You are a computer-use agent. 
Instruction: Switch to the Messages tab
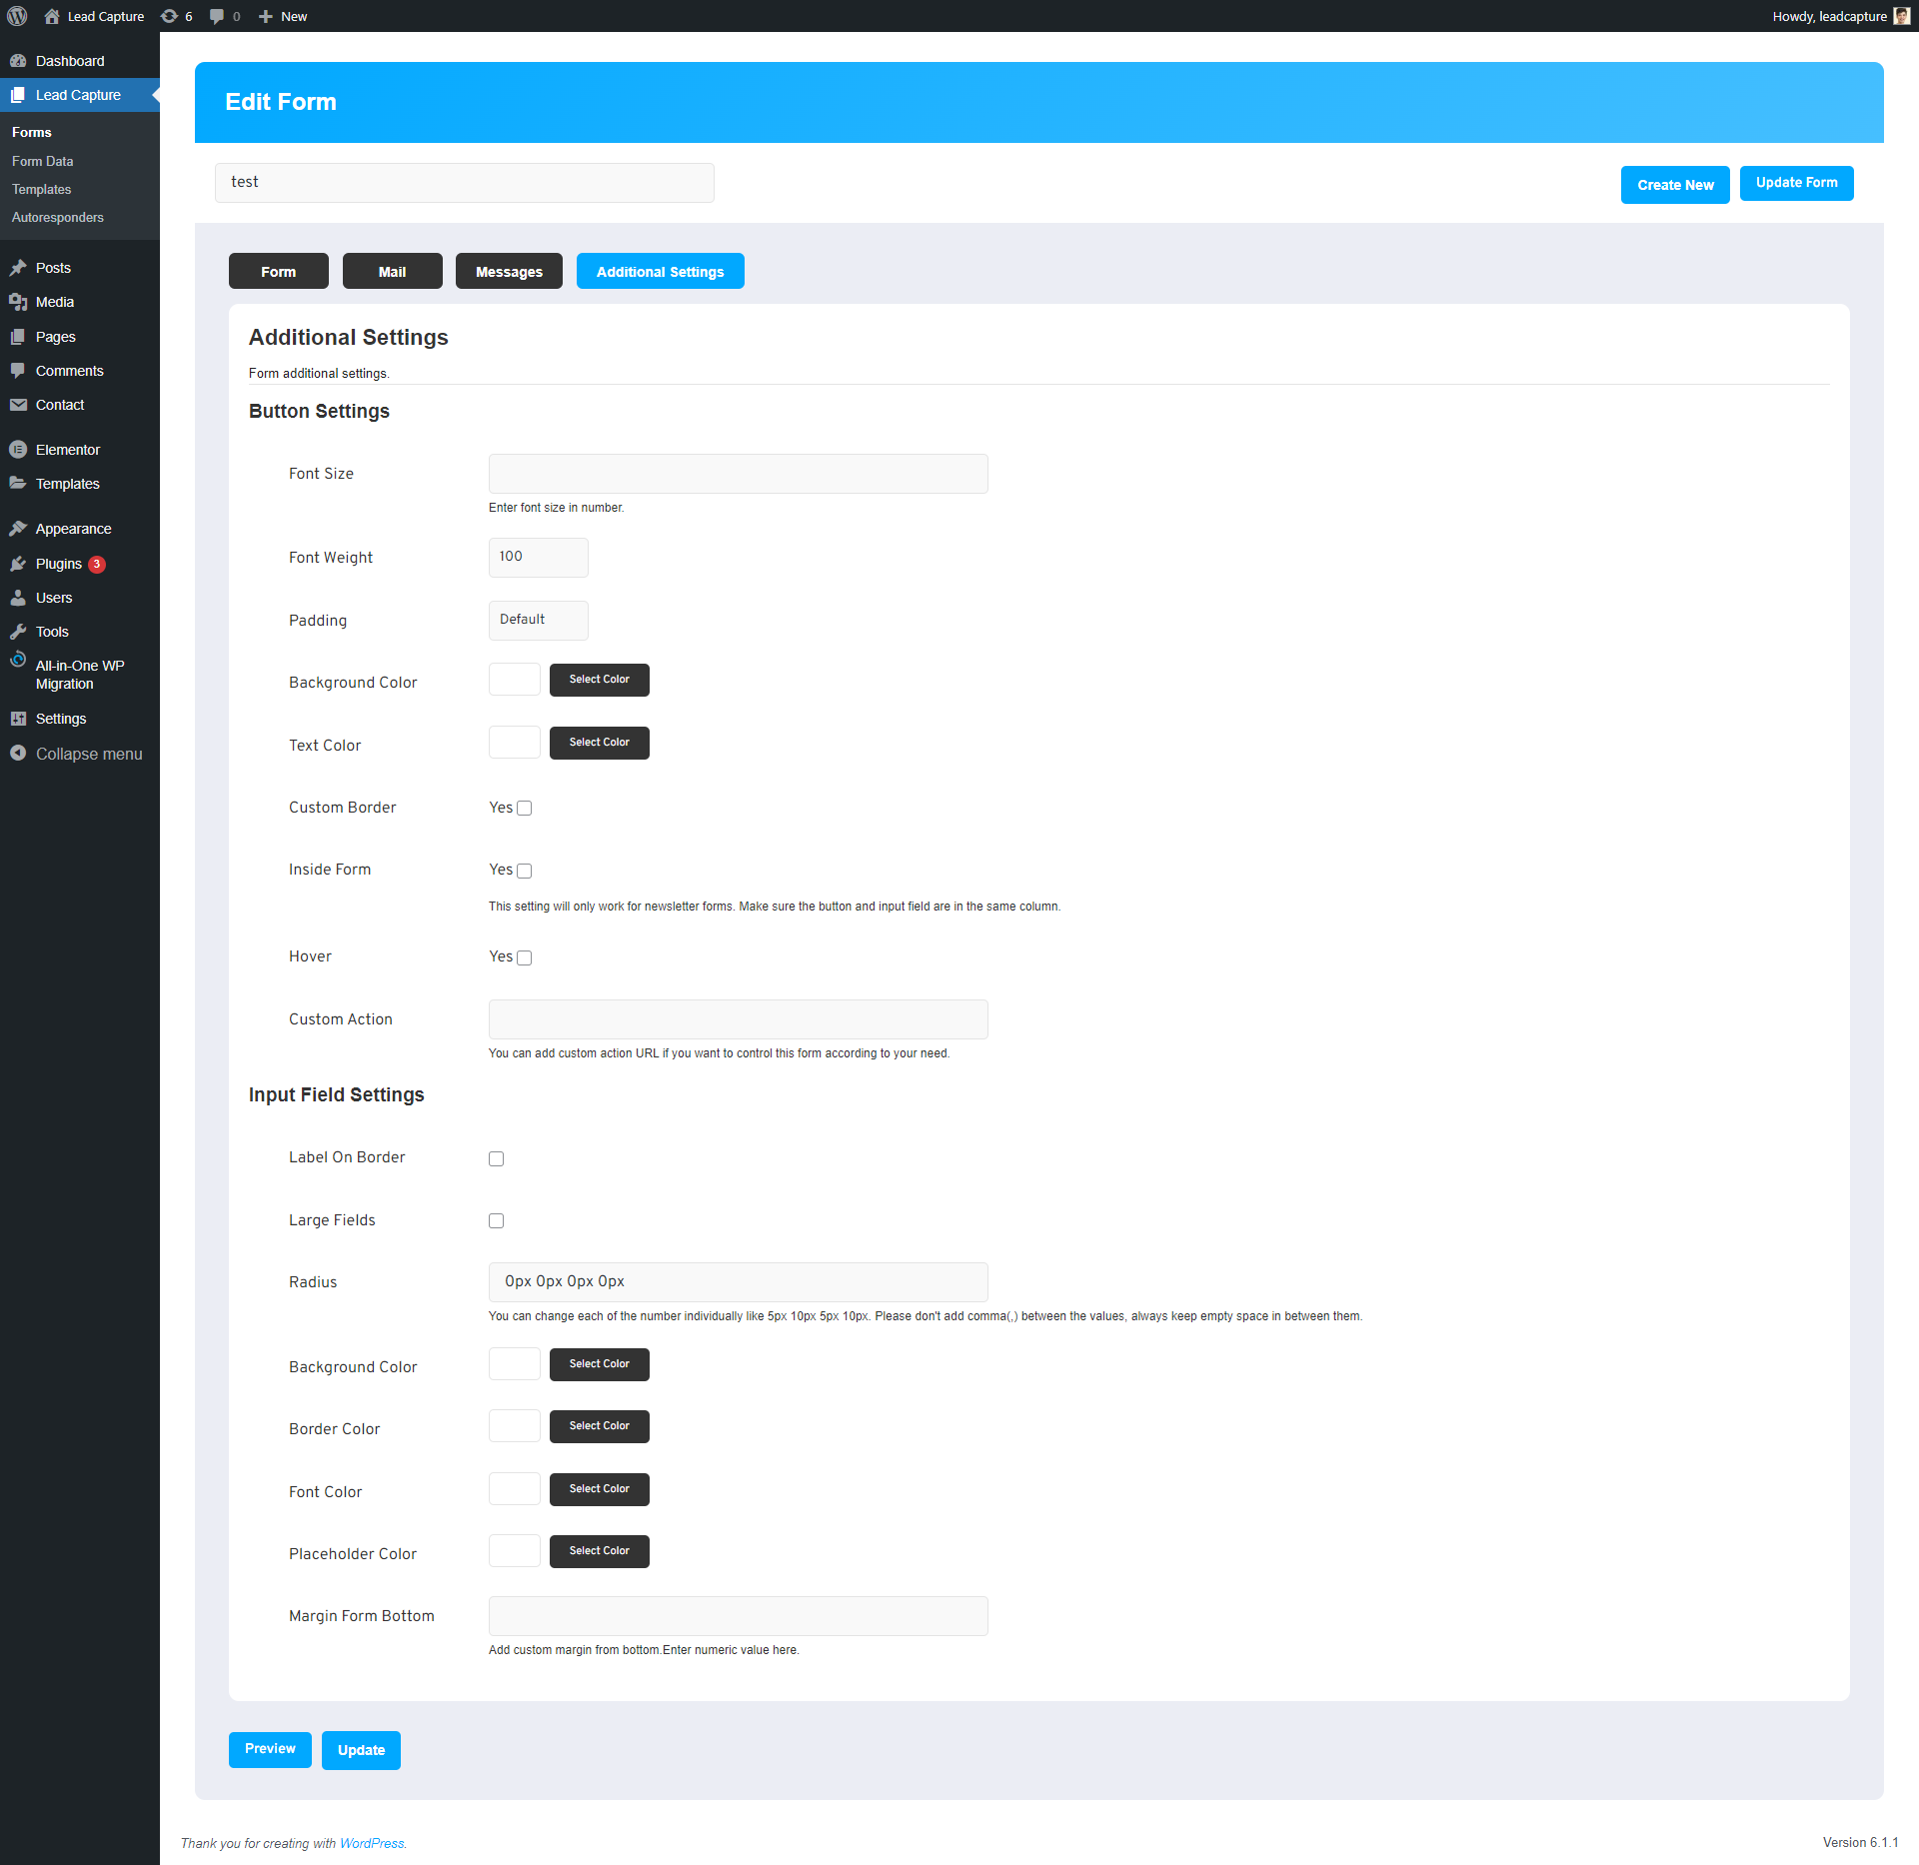tap(509, 271)
